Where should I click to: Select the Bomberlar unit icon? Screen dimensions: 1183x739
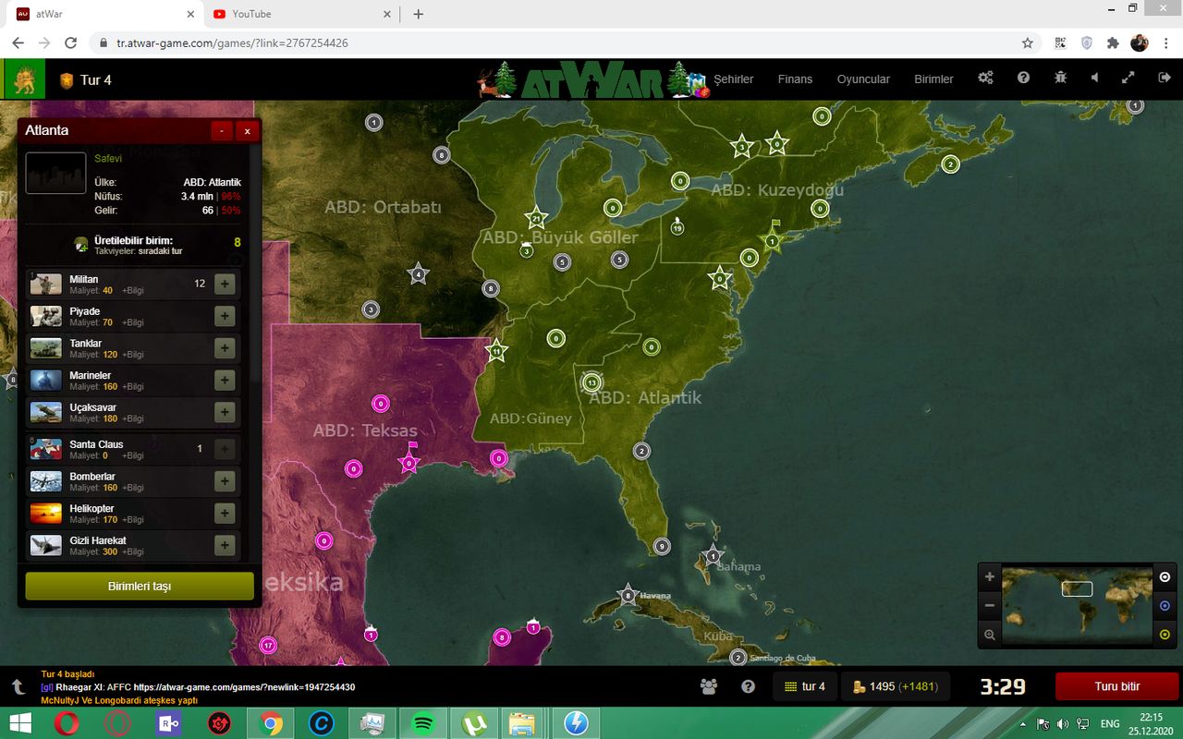click(46, 481)
